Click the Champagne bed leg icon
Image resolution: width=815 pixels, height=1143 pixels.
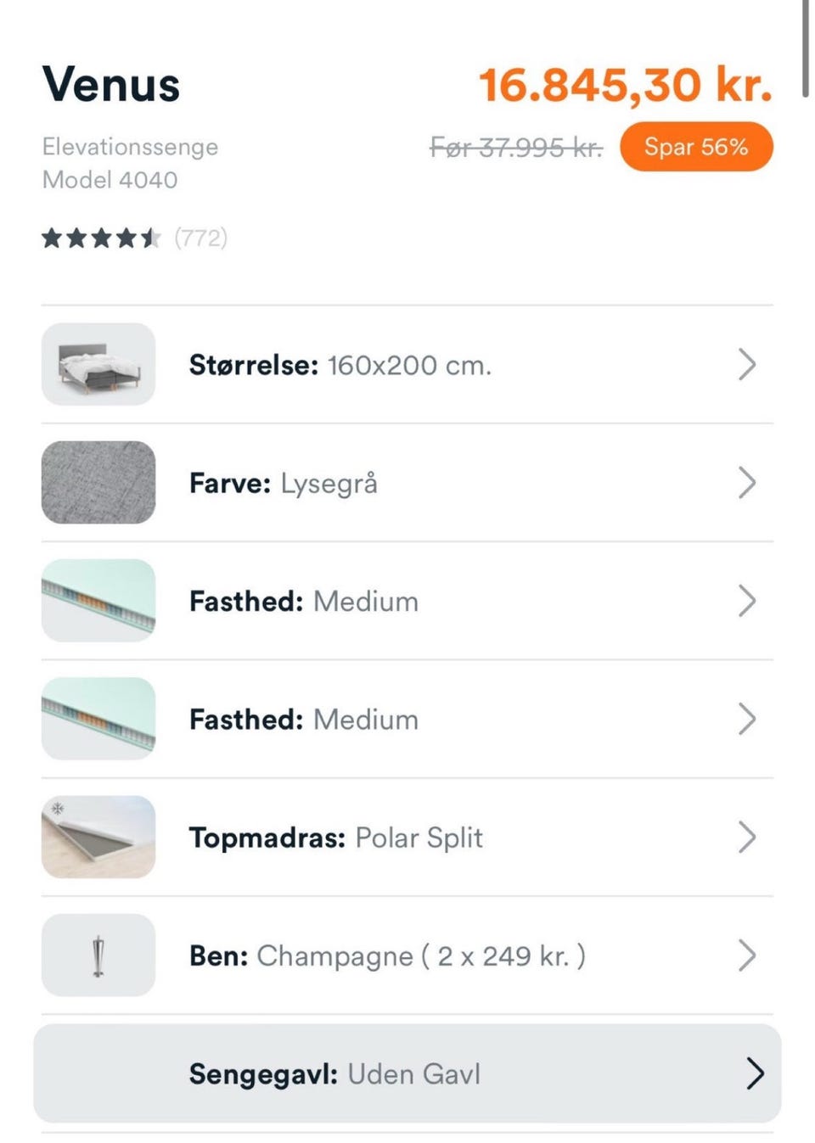[98, 955]
